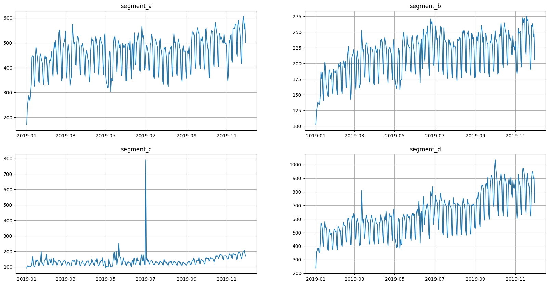Click y-axis label 800 in segment_c
The height and width of the screenshot is (285, 549).
pos(8,159)
